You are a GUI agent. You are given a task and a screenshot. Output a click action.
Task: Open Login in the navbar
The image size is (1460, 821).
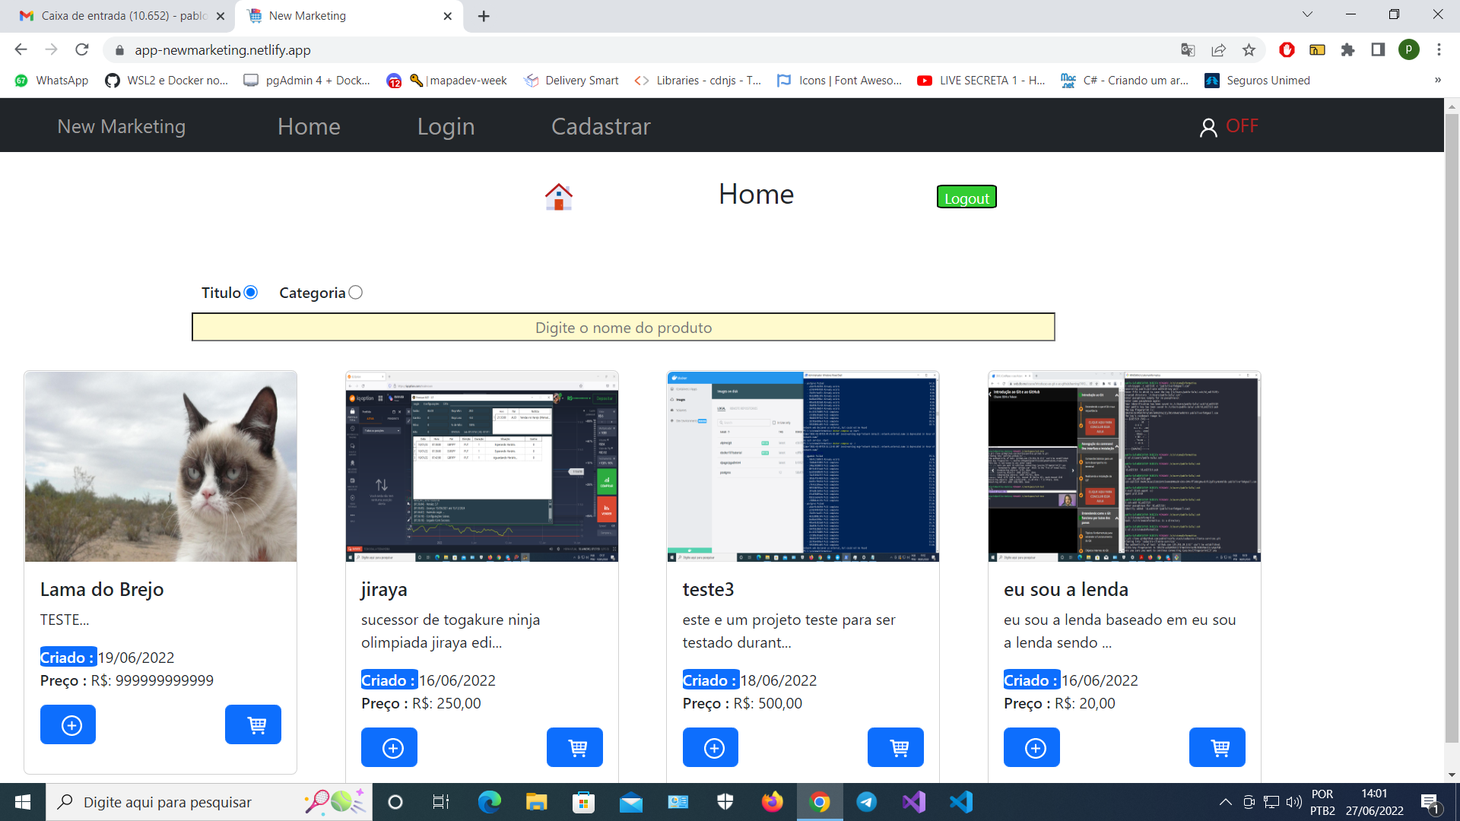tap(446, 126)
